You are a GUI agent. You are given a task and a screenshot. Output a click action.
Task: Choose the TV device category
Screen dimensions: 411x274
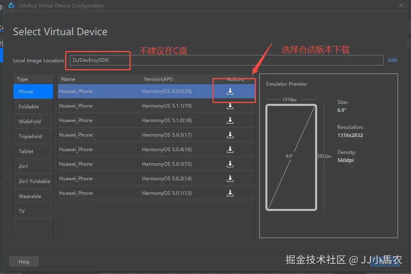pyautogui.click(x=33, y=211)
